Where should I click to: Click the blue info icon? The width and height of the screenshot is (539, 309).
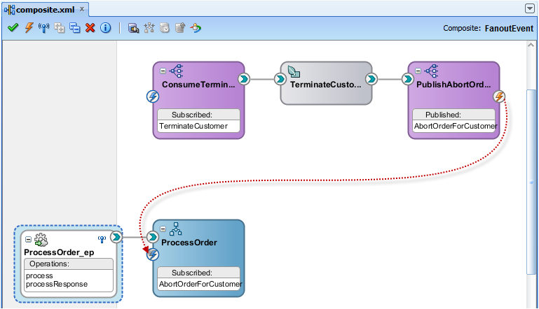coord(106,28)
